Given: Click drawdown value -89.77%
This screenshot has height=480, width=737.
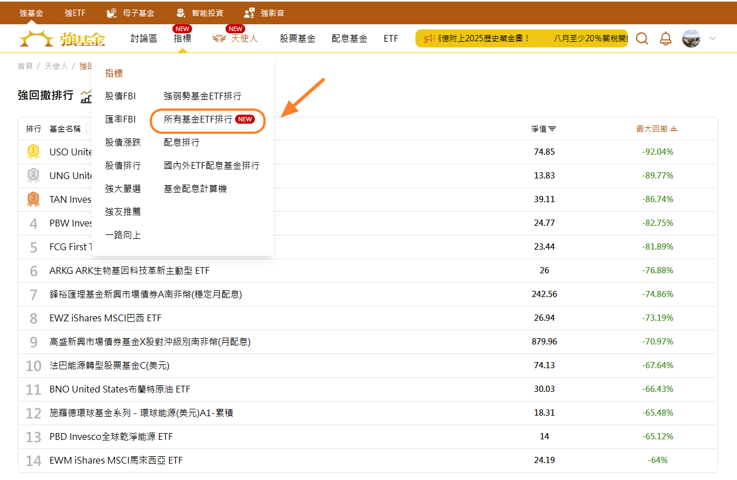Looking at the screenshot, I should click(x=657, y=176).
